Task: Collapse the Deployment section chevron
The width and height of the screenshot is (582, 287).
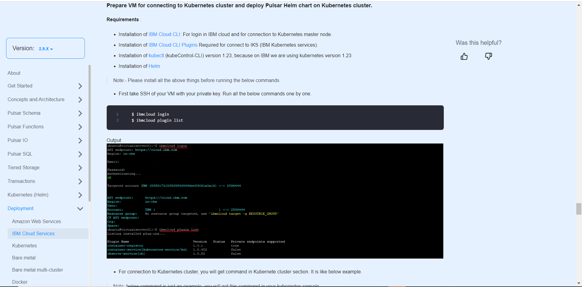Action: coord(80,209)
